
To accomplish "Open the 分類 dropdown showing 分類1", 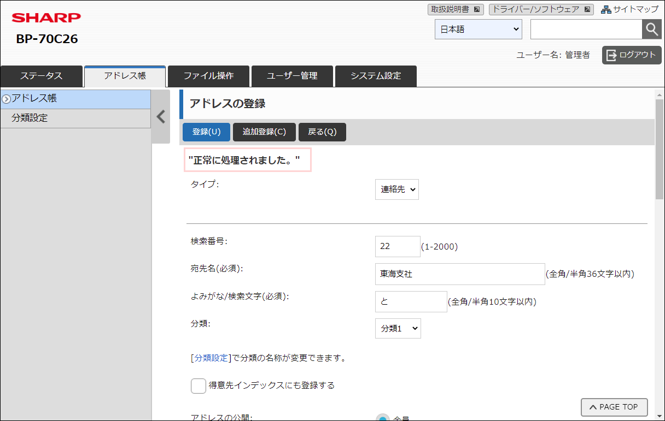I will pyautogui.click(x=398, y=329).
